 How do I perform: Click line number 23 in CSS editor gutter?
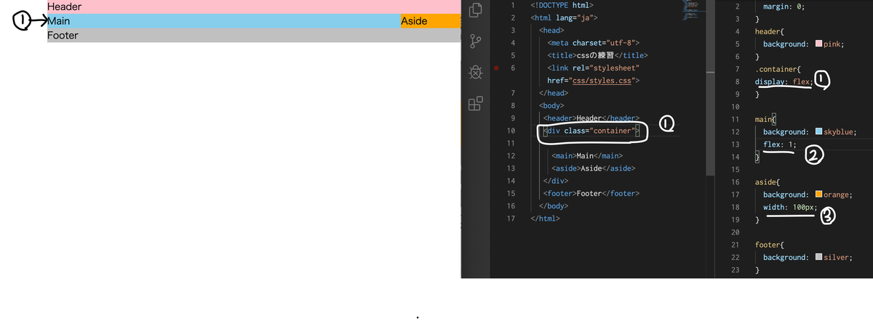(x=735, y=270)
